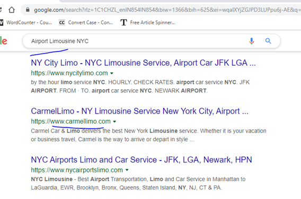This screenshot has width=301, height=199.
Task: Open the Free Article Spinner bookmark
Action: [148, 22]
